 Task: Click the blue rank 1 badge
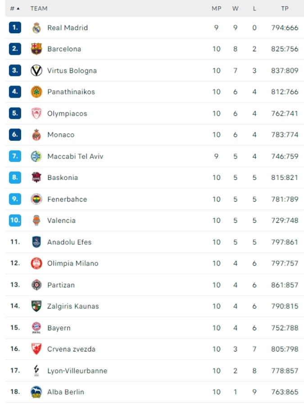point(15,27)
